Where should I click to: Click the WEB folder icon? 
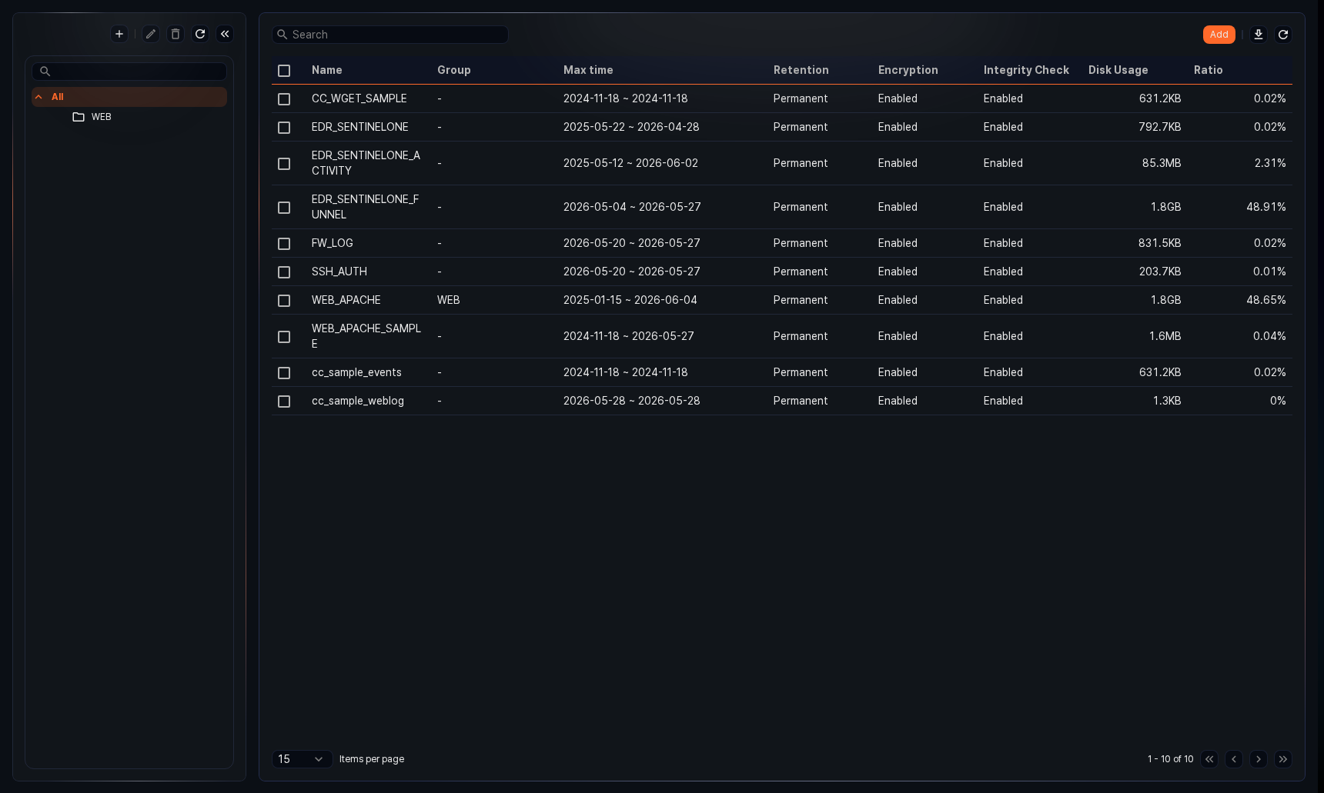pos(79,117)
